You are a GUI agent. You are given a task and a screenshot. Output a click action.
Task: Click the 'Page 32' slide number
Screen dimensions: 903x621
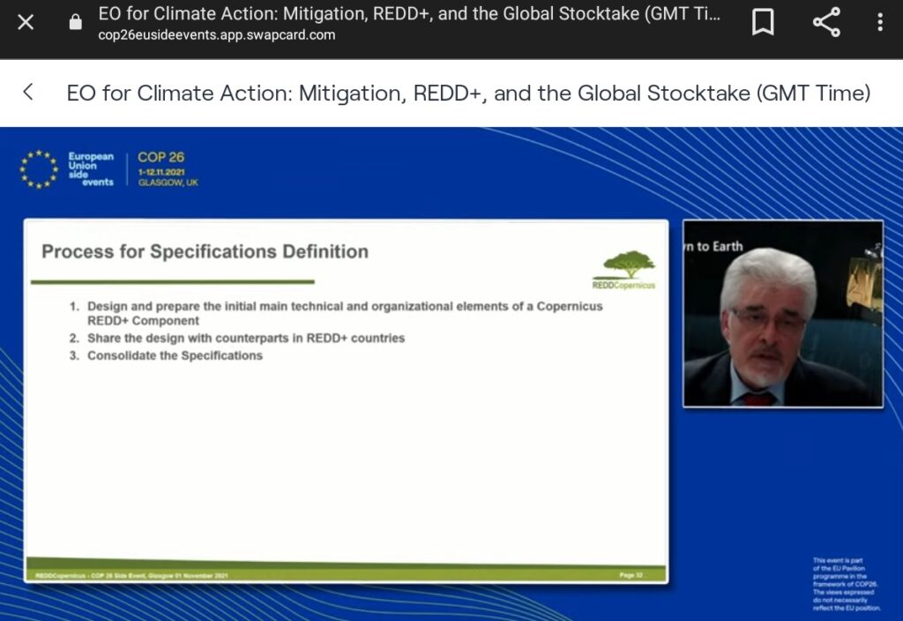(632, 575)
